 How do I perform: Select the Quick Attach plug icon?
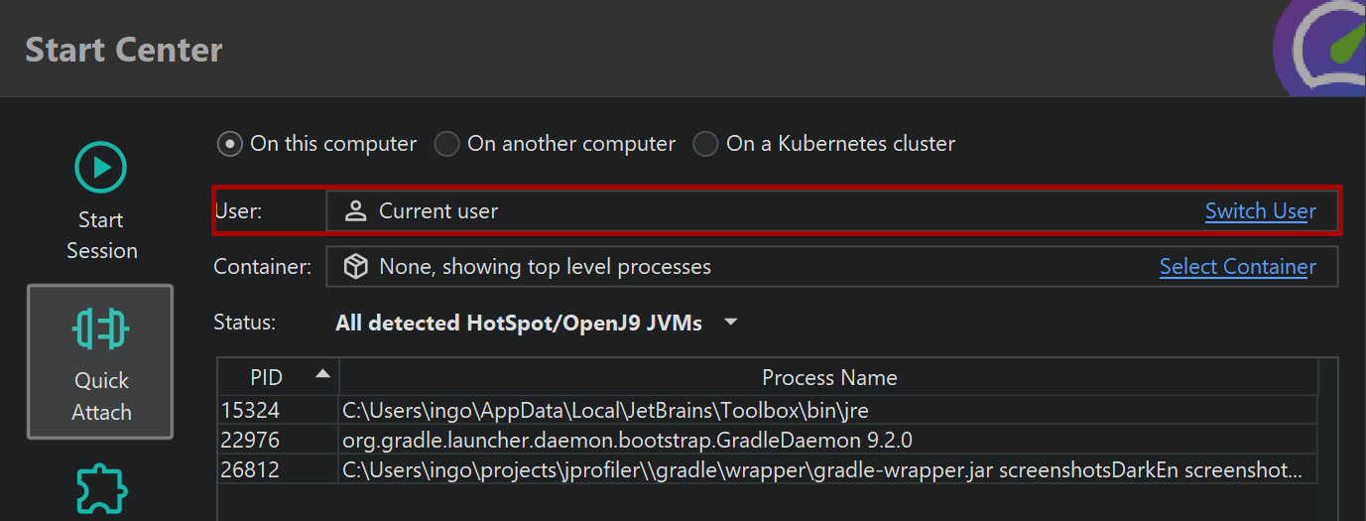click(101, 328)
